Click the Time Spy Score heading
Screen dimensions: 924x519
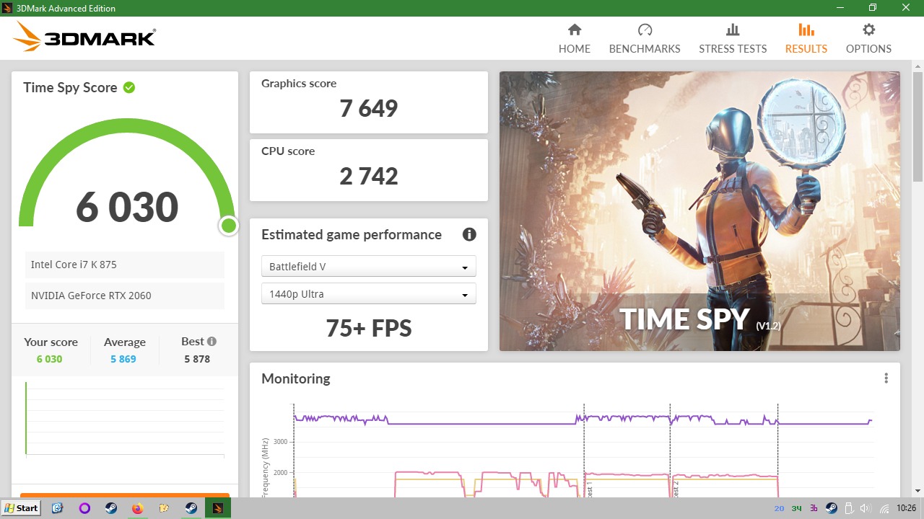point(70,87)
